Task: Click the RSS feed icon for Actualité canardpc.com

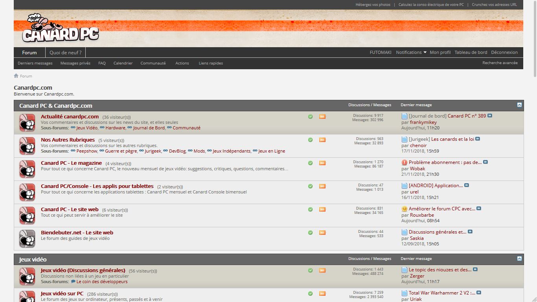Action: (322, 117)
